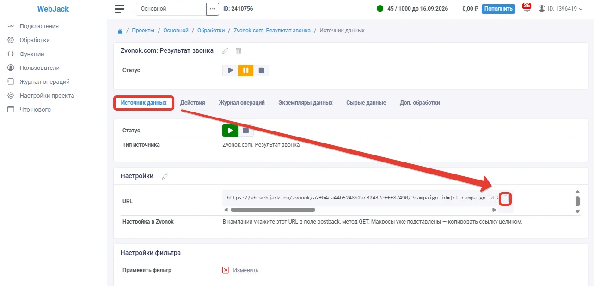Click the home icon in breadcrumbs
This screenshot has width=594, height=286.
click(x=120, y=31)
